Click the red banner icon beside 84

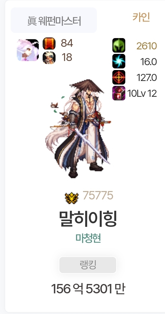[x=49, y=43]
